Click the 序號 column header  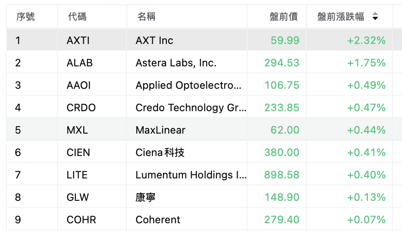(25, 17)
